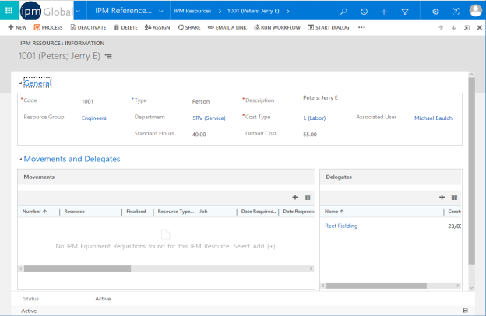This screenshot has height=316, width=486.
Task: Open Delegates grid view icon
Action: pyautogui.click(x=455, y=198)
